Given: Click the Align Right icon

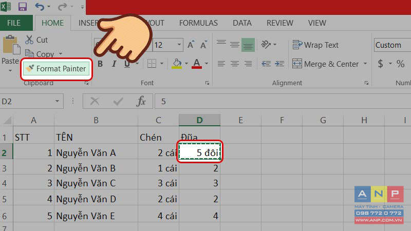Looking at the screenshot, I should 248,64.
